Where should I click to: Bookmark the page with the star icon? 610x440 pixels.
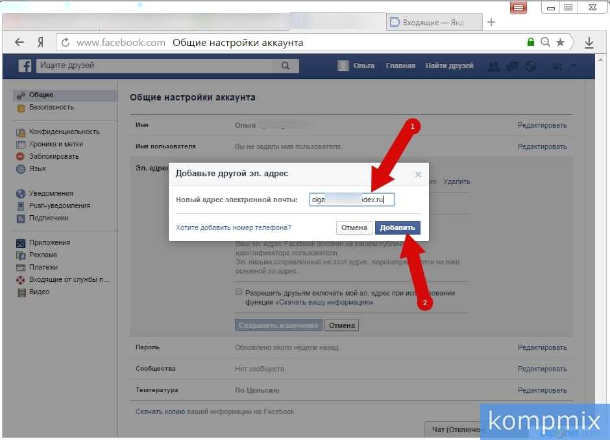click(560, 43)
